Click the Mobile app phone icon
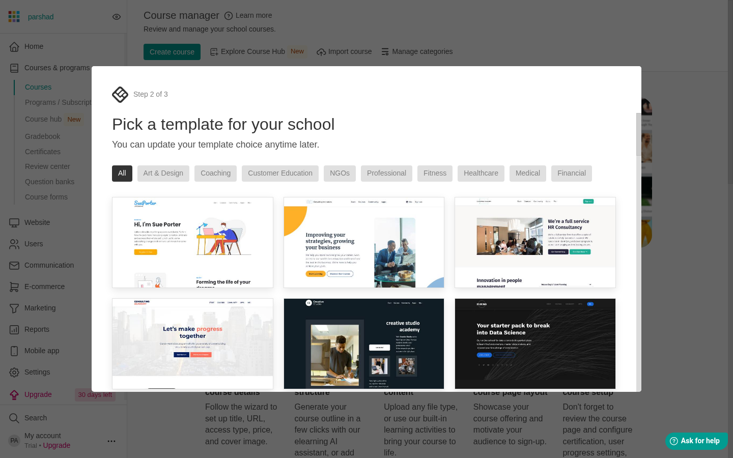The width and height of the screenshot is (733, 458). (x=14, y=351)
